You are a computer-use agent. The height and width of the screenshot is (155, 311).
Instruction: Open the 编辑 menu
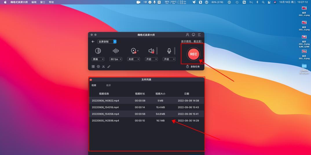tap(34, 2)
